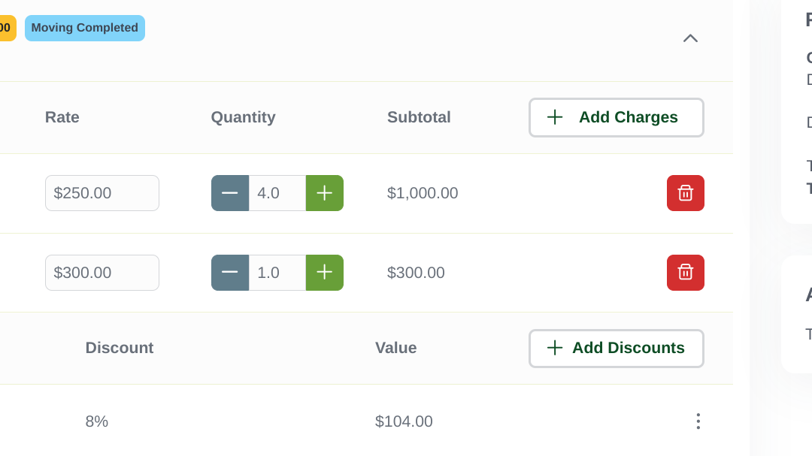Click the 4.0 quantity value field
The image size is (812, 456).
coord(277,193)
